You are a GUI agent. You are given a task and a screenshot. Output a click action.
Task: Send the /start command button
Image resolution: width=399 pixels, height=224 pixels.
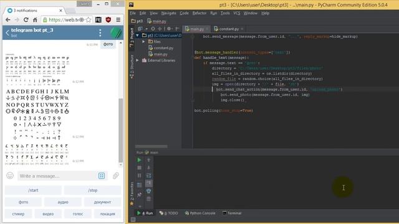point(33,190)
